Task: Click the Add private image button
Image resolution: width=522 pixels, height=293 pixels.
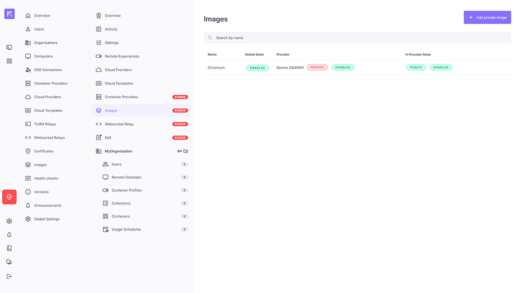Action: click(x=487, y=17)
